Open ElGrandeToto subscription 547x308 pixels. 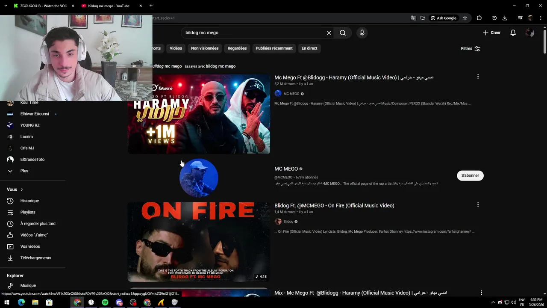click(32, 160)
